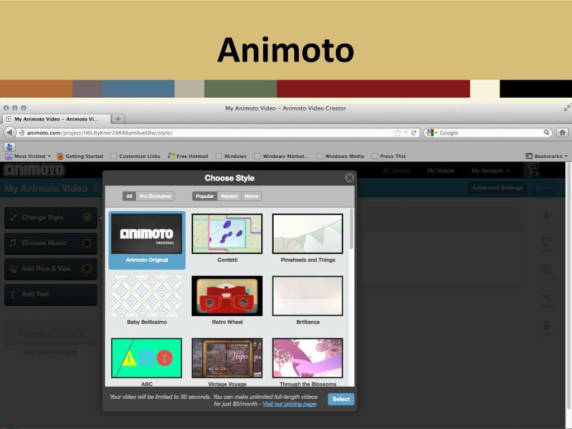Close the Choose Style dialog
Image resolution: width=572 pixels, height=429 pixels.
click(350, 178)
